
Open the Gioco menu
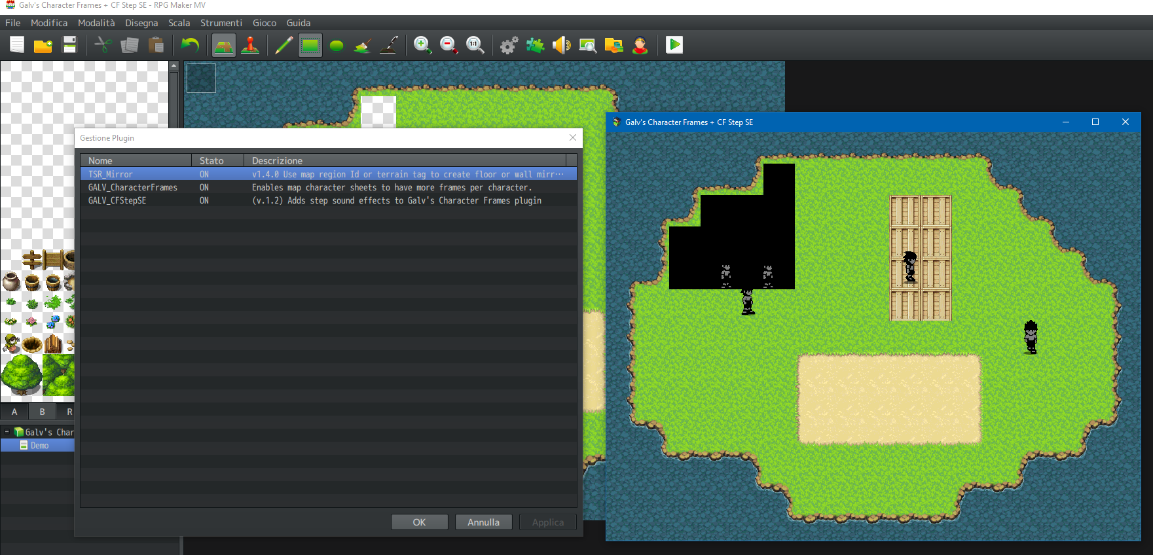265,23
